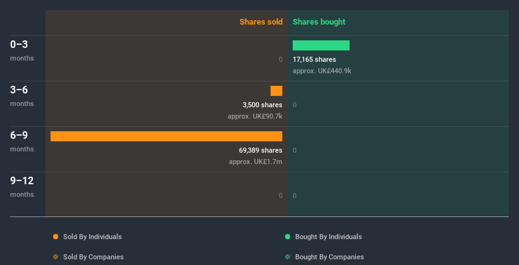Select the long orange 6–9 months sold bar

pos(166,136)
